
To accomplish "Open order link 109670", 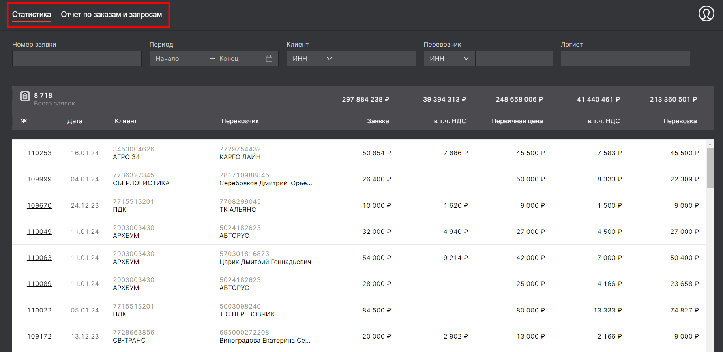I will 39,205.
